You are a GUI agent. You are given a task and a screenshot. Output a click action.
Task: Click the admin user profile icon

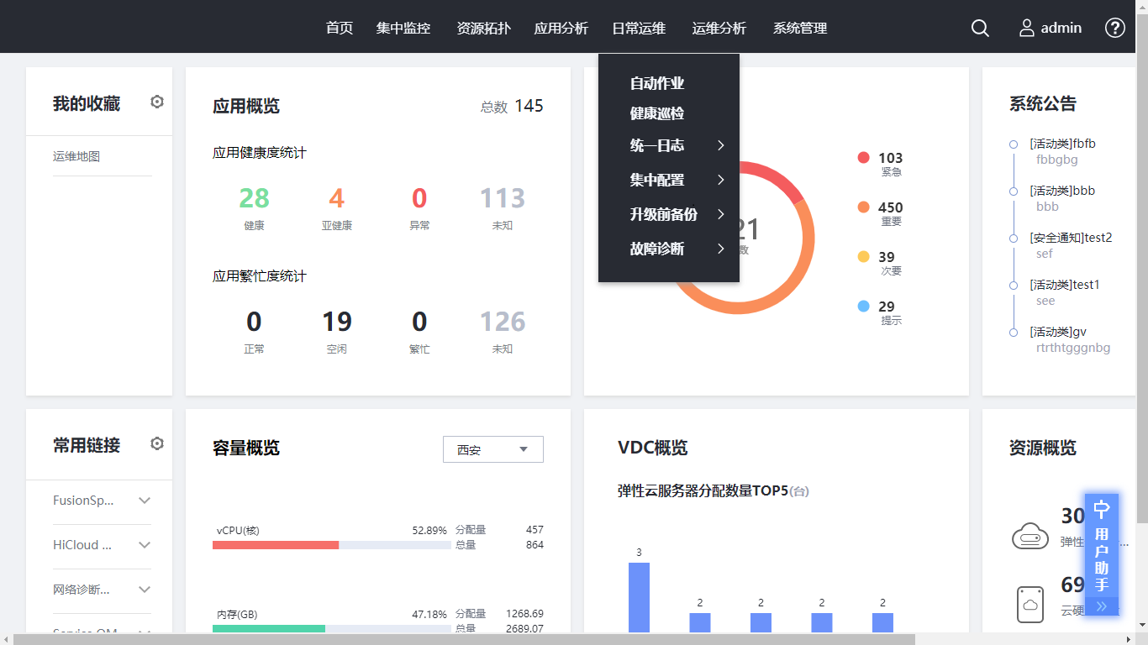pyautogui.click(x=1027, y=28)
